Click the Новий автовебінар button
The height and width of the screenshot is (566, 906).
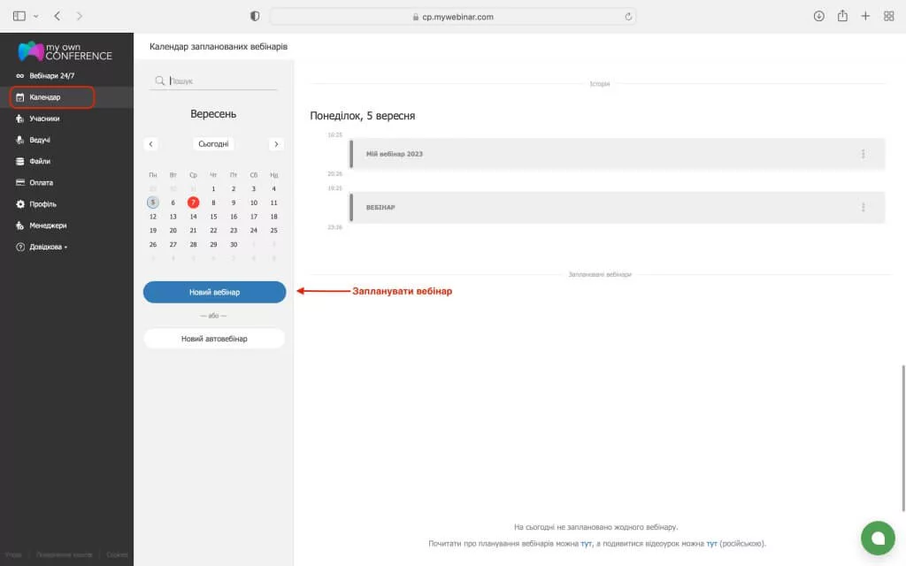point(214,339)
